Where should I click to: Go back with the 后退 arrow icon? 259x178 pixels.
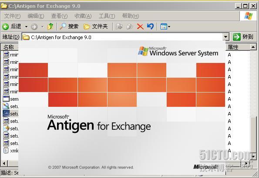pyautogui.click(x=5, y=26)
